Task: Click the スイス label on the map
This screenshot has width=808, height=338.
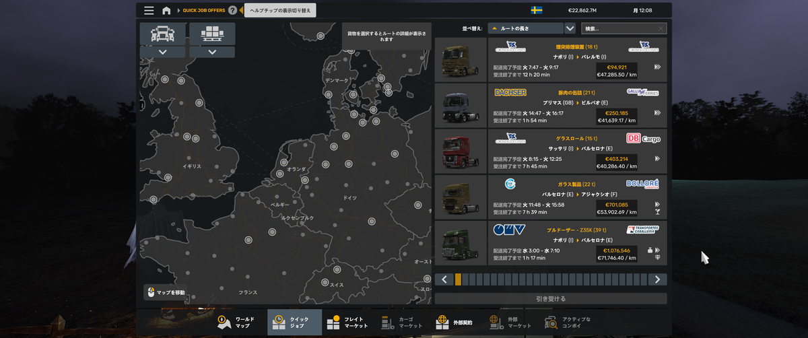Action: [x=337, y=285]
